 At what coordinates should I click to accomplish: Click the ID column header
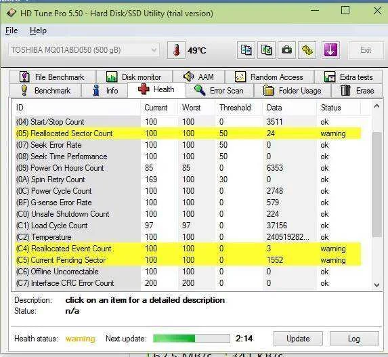point(77,108)
